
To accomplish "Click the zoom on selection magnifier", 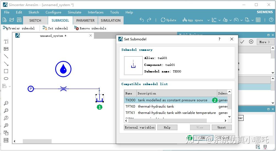I will tap(6, 125).
